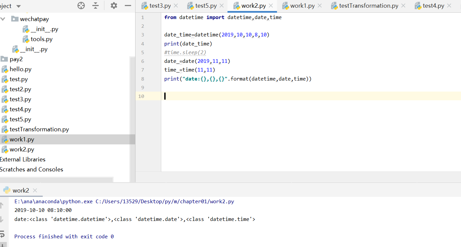Close the work2.py editor tab
Viewport: 461px width, 247px height.
coord(271,6)
